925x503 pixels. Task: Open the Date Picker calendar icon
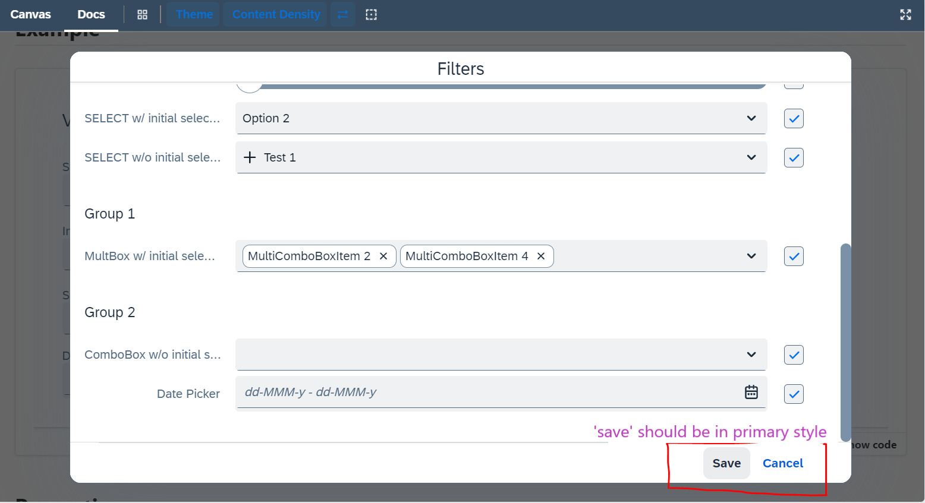(751, 392)
